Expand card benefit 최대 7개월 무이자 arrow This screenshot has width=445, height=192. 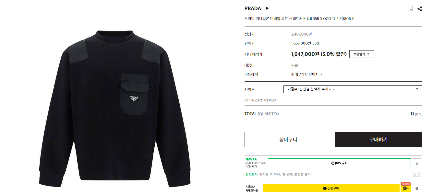pyautogui.click(x=322, y=74)
